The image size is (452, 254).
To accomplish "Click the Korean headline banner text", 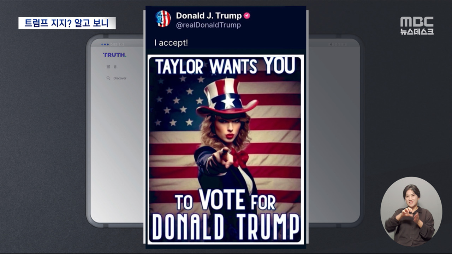I will (x=67, y=23).
